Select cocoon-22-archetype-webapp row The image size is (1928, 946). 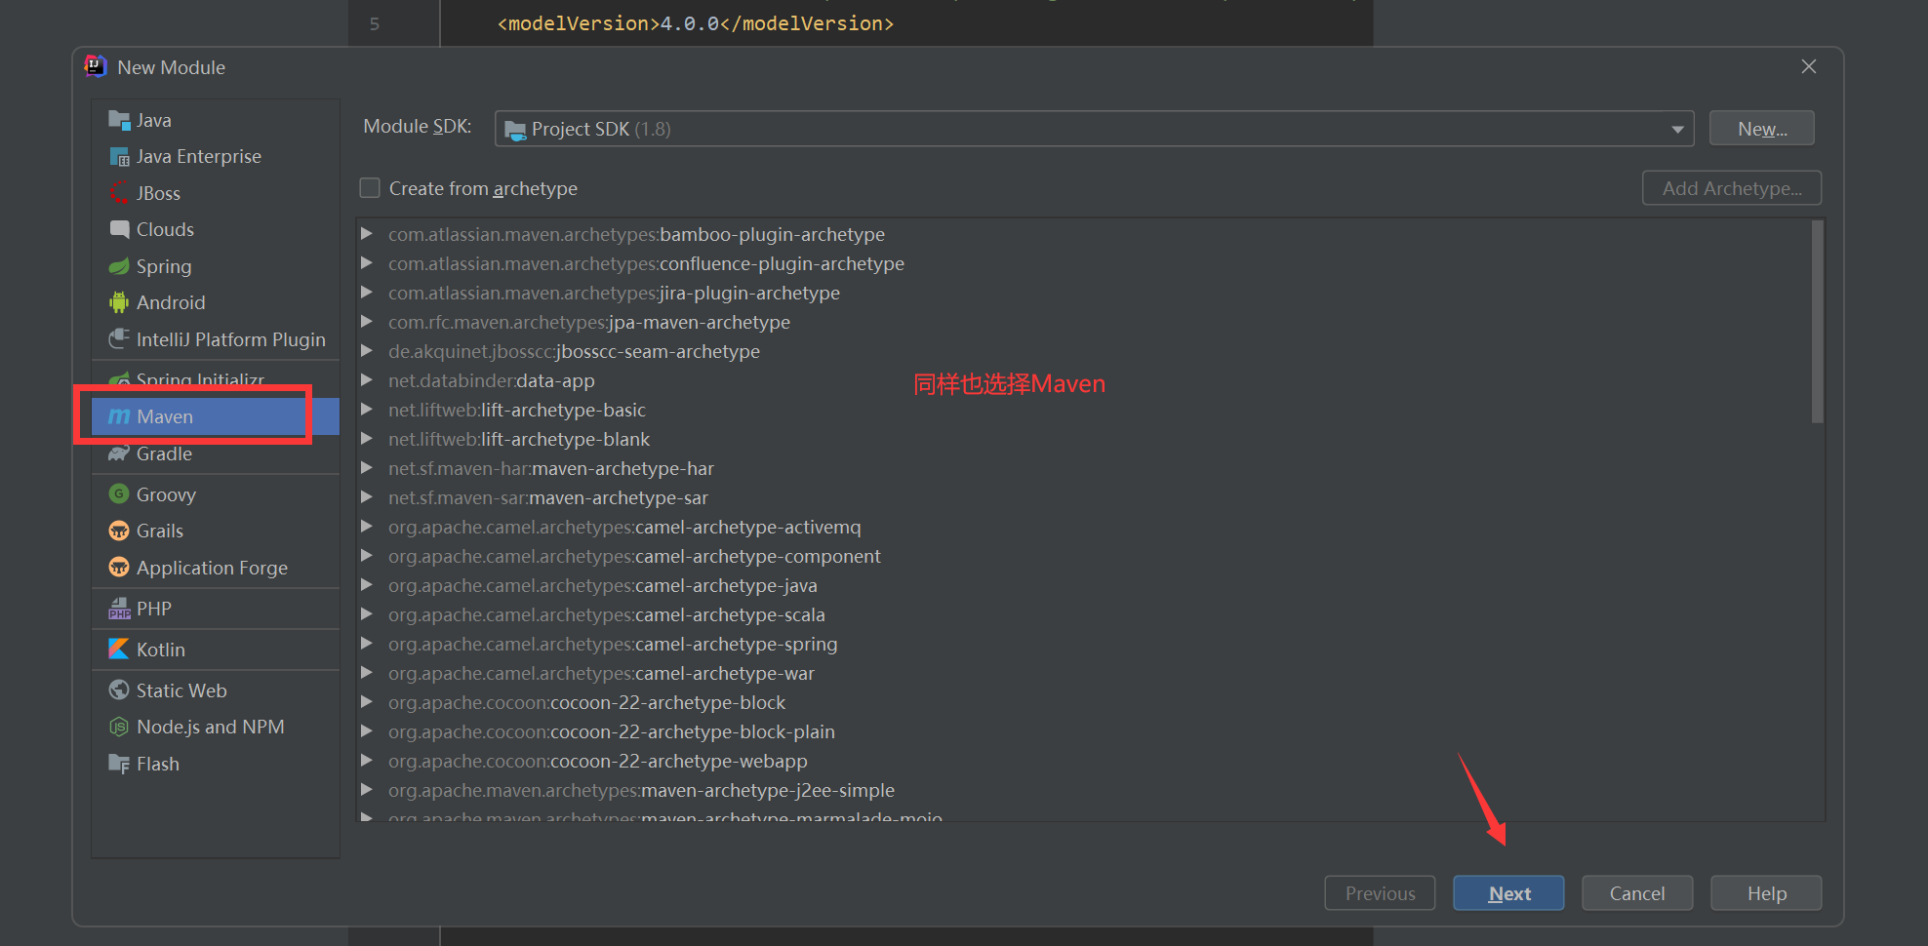(x=1083, y=761)
